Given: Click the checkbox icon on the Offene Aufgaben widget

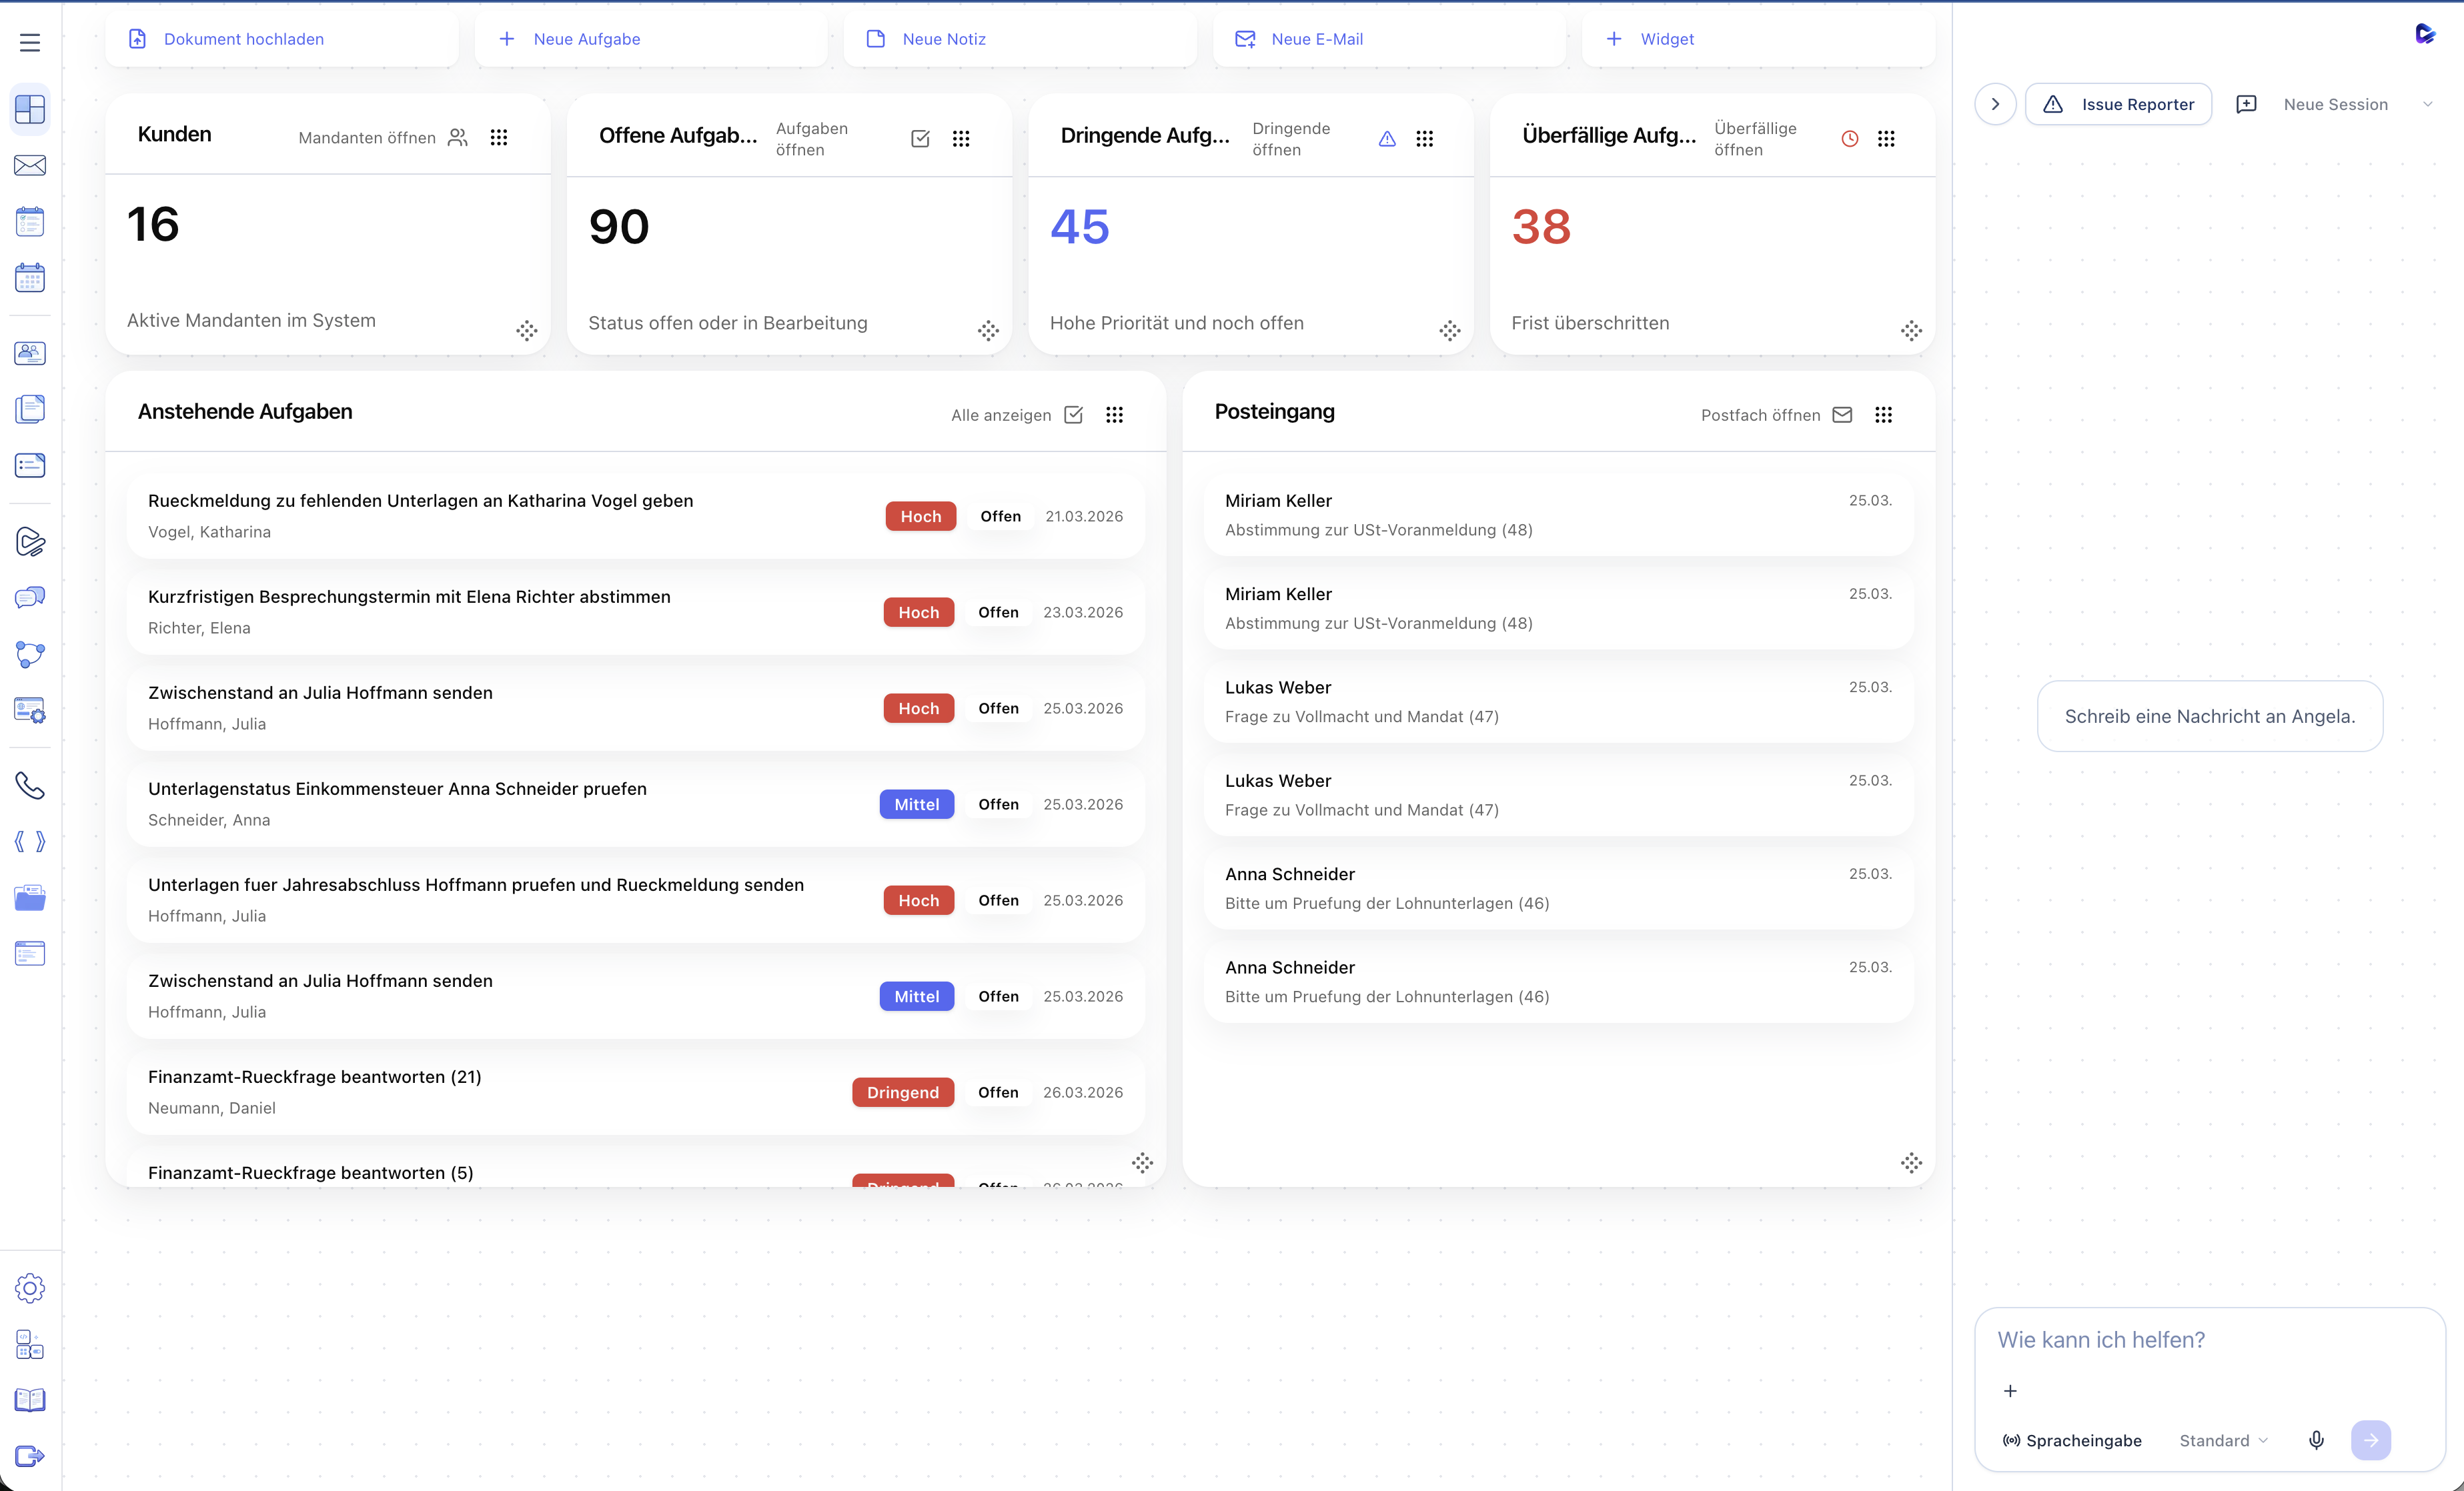Looking at the screenshot, I should click(920, 138).
